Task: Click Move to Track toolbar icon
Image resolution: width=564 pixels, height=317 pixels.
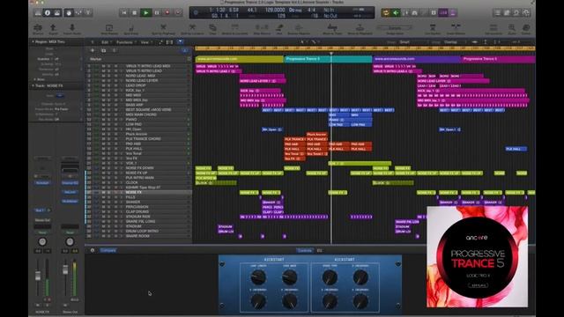Action: (332, 29)
